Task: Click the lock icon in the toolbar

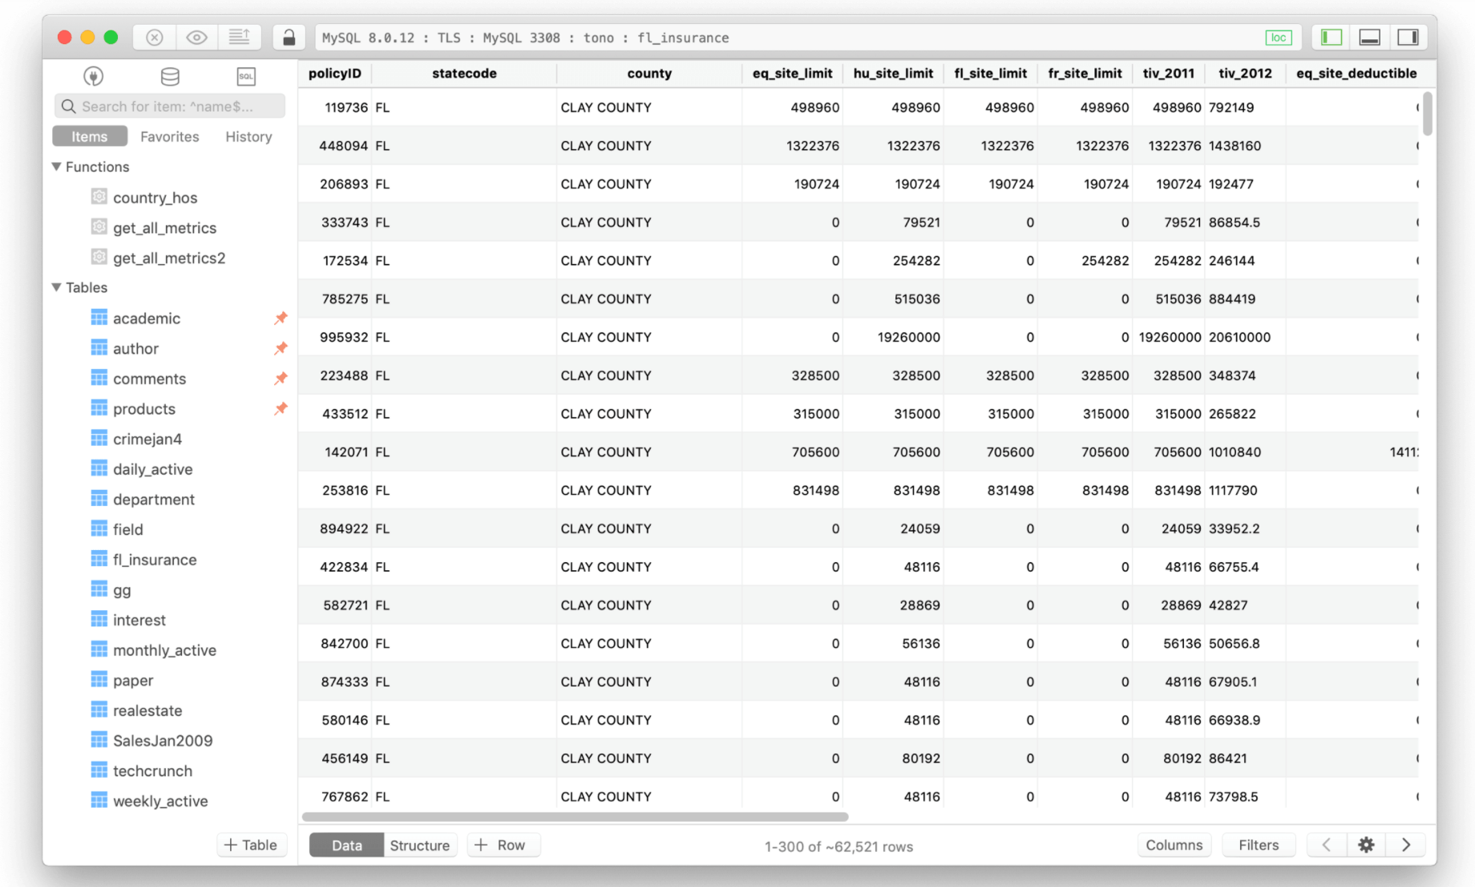Action: tap(289, 37)
